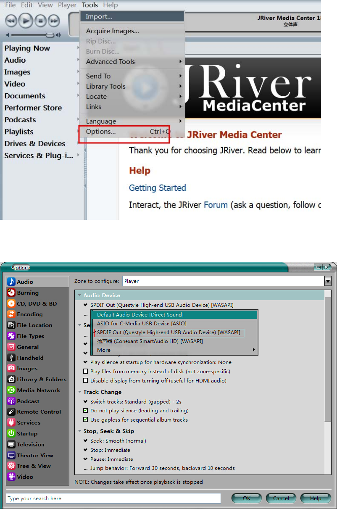
Task: Open the File Types options icon
Action: click(11, 336)
